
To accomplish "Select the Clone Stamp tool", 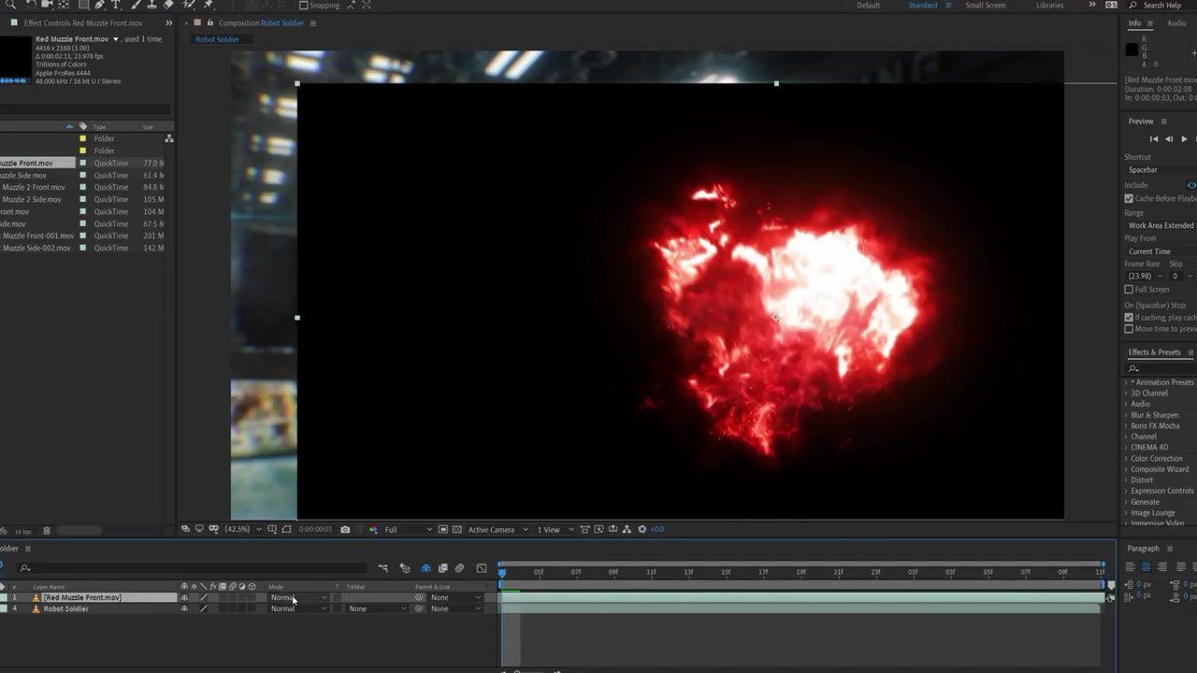I will tap(151, 5).
